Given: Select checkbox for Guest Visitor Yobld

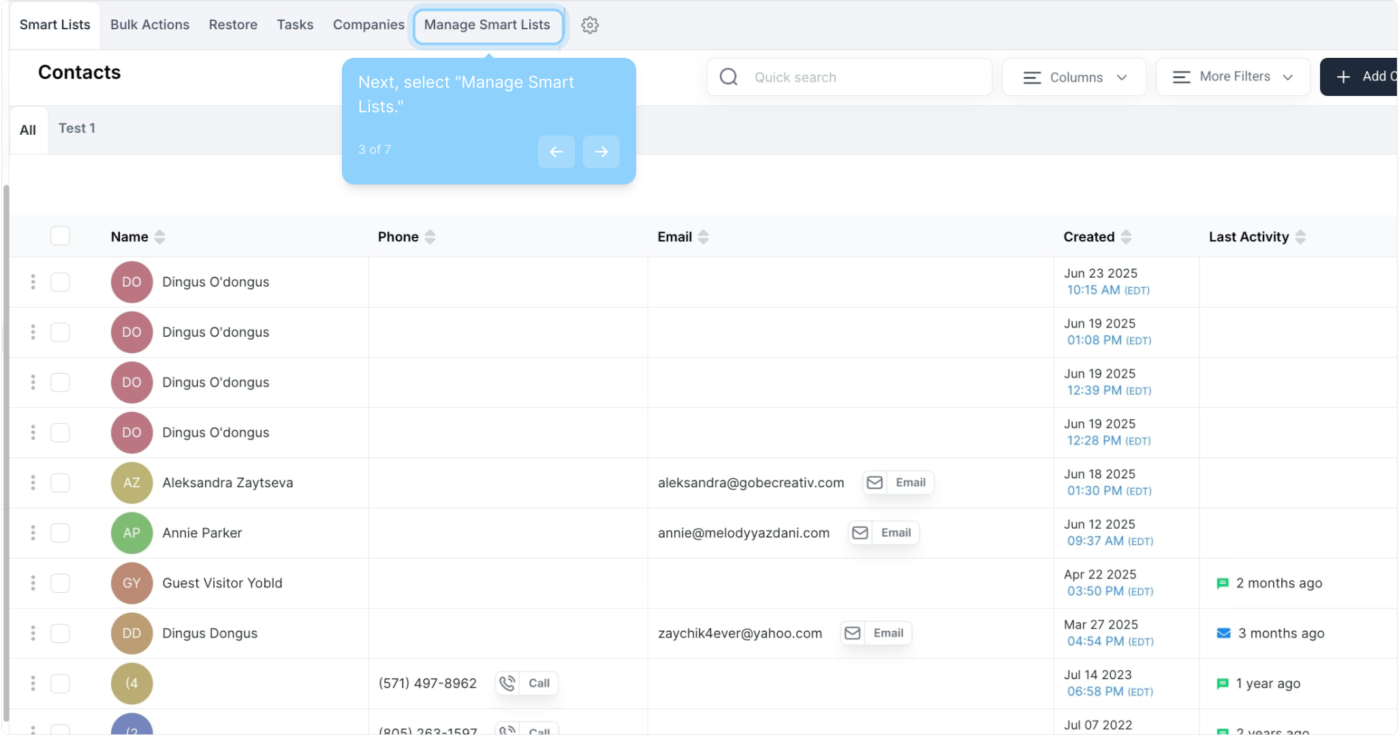Looking at the screenshot, I should pos(60,583).
